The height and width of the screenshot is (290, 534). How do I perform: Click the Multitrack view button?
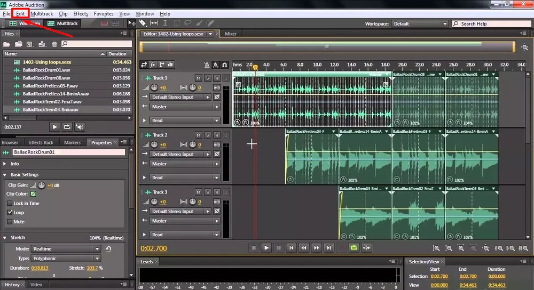click(62, 23)
